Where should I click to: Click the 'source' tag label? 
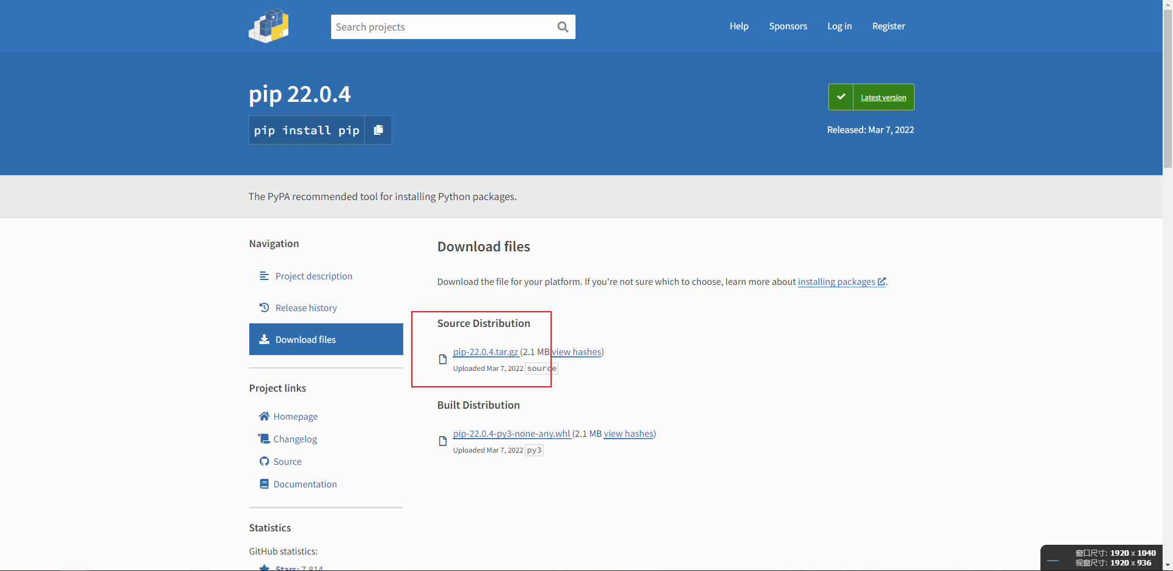[541, 368]
